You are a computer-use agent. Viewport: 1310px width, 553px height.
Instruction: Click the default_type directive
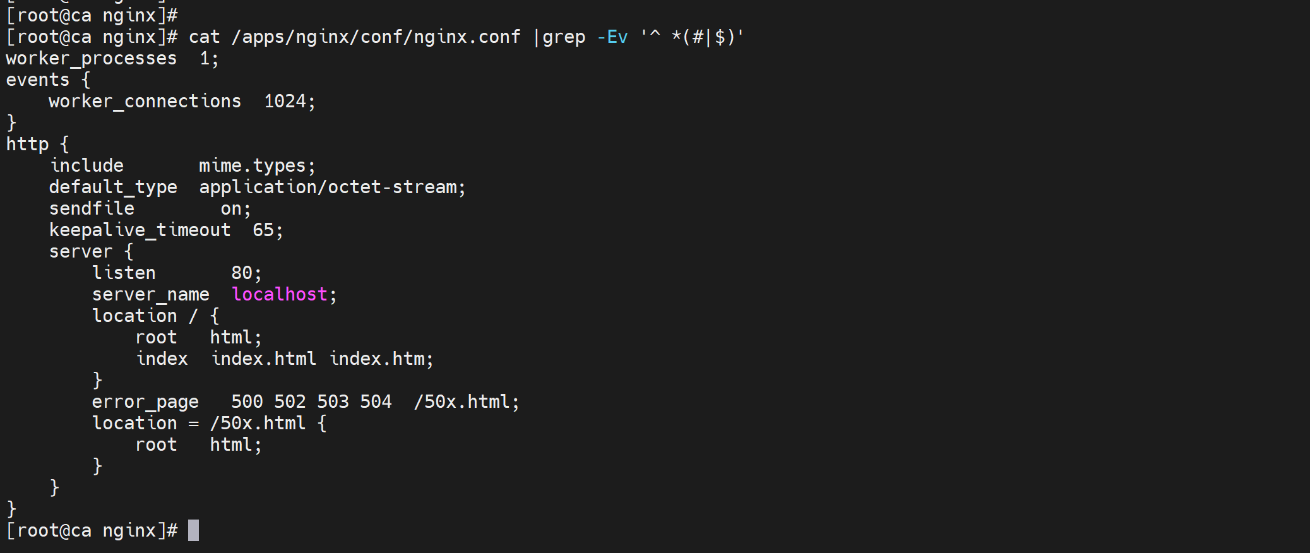click(113, 187)
